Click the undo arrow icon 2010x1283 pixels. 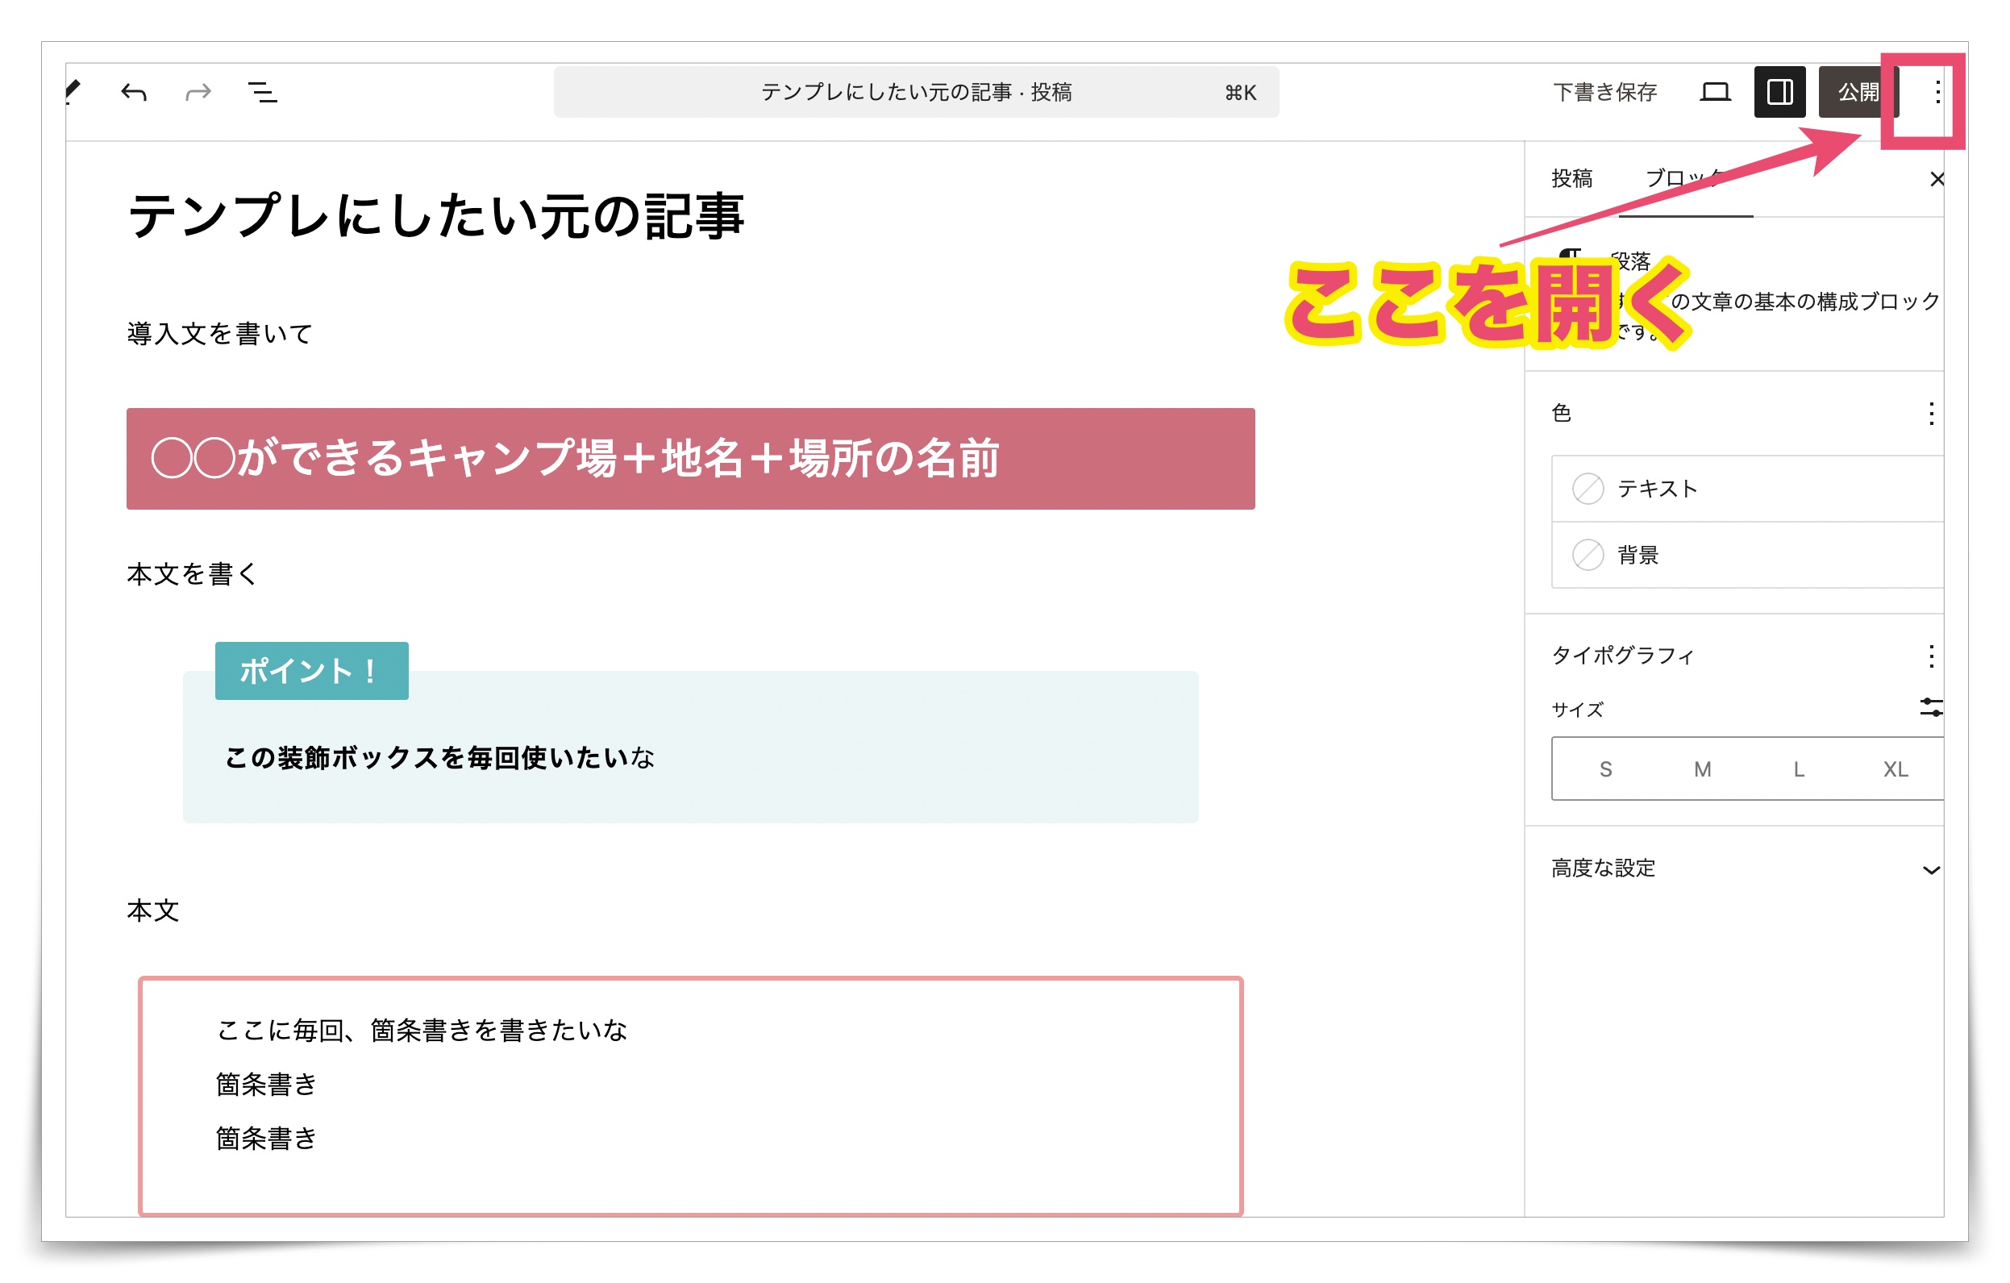[x=135, y=92]
